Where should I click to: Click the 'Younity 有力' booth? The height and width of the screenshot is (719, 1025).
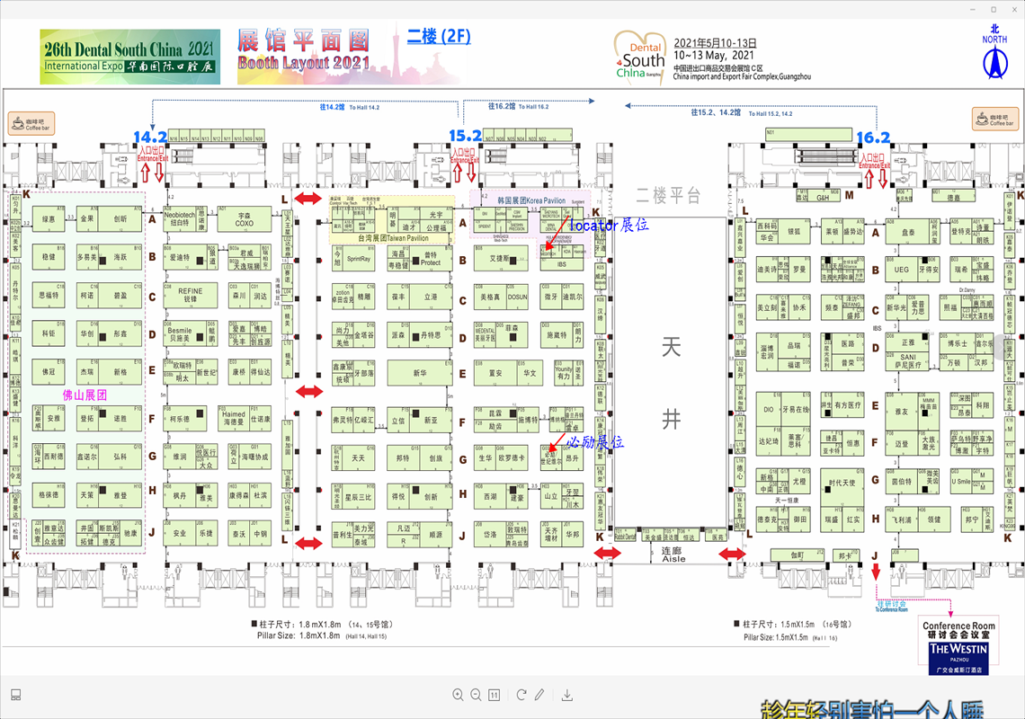[x=563, y=373]
